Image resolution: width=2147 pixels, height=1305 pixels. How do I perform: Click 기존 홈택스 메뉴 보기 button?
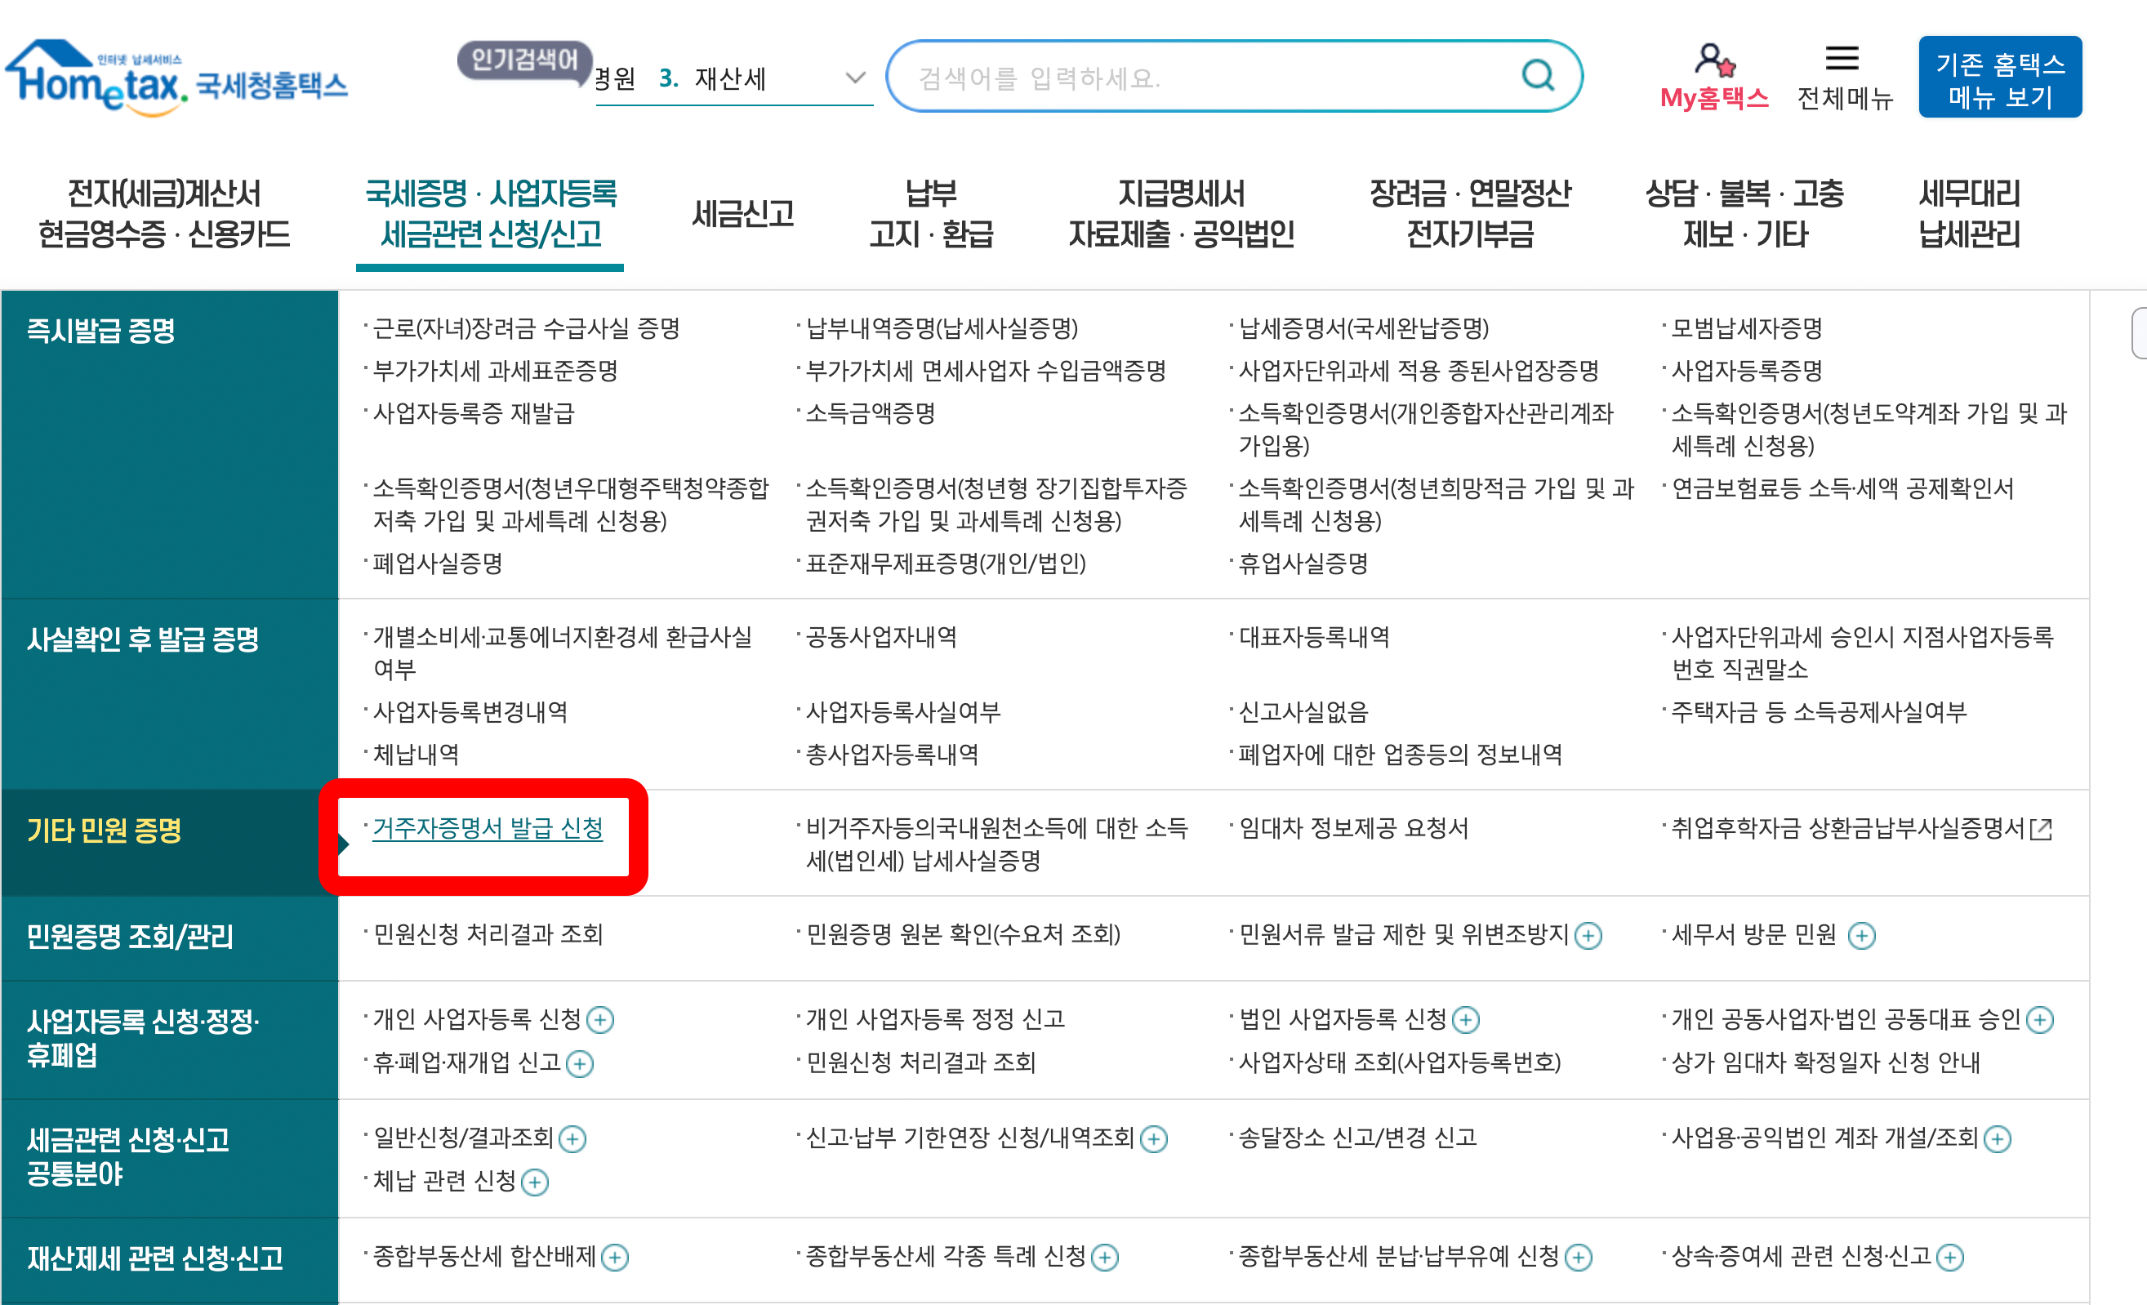tap(2000, 77)
